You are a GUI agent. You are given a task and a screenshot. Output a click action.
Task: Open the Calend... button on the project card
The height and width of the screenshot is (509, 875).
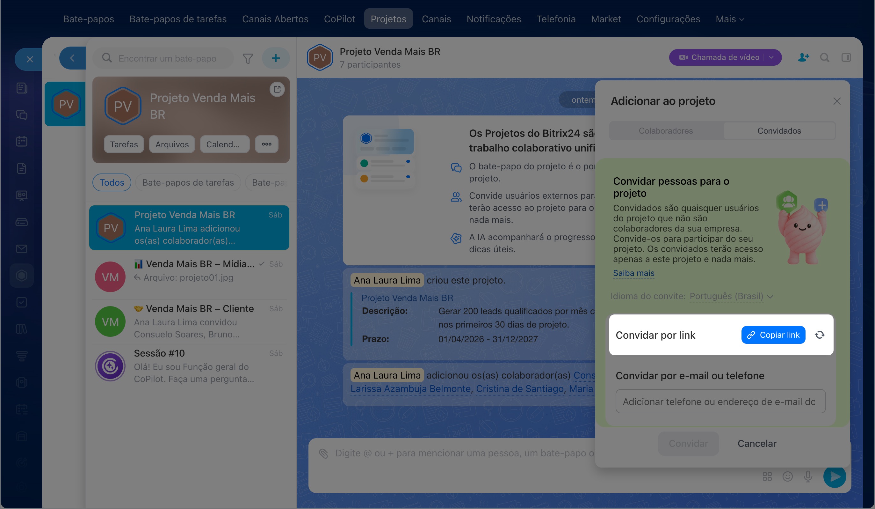(x=225, y=144)
